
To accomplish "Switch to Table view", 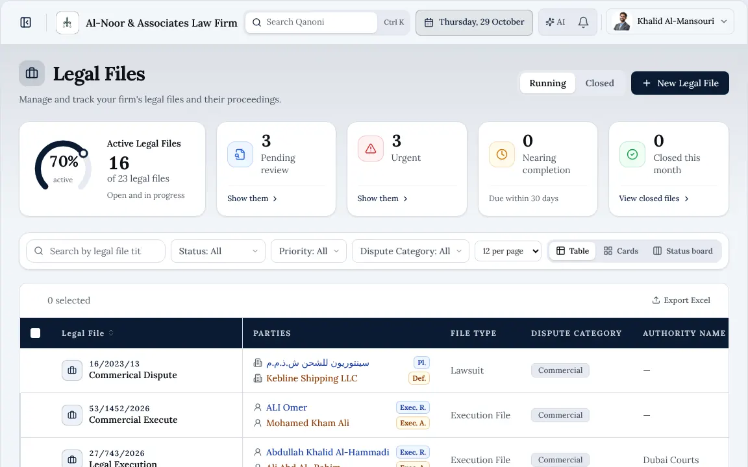I will [573, 251].
